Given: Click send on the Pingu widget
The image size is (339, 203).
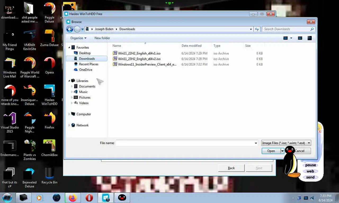Looking at the screenshot, I should (x=310, y=177).
